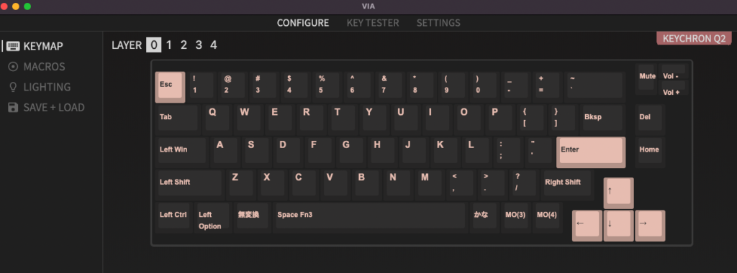This screenshot has width=737, height=273.
Task: Open the Macros section record icon
Action: 13,67
